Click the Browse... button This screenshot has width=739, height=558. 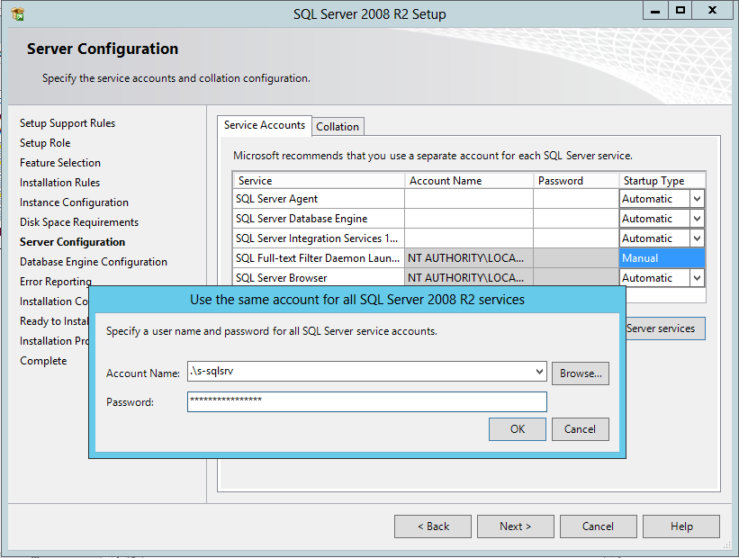coord(581,373)
